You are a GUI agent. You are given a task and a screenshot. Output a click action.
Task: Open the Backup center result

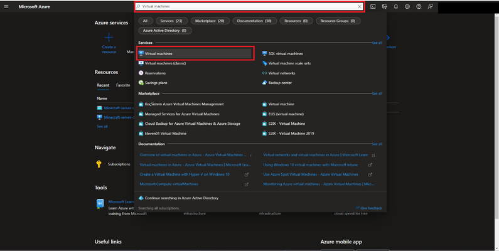[x=280, y=83]
